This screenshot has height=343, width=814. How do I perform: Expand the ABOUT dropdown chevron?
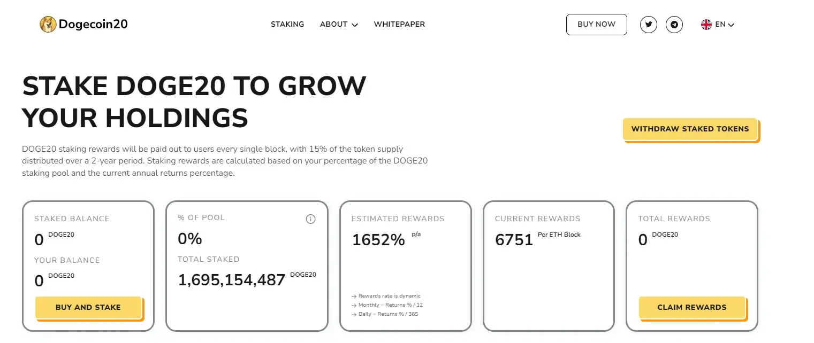[355, 25]
